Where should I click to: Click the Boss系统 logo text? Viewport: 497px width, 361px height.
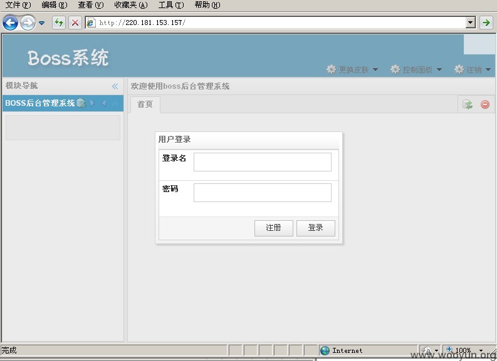[68, 58]
